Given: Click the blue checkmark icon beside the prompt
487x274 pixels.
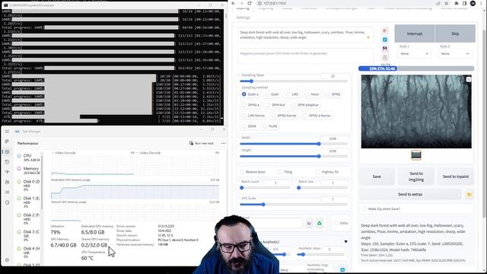Looking at the screenshot, I should [385, 40].
